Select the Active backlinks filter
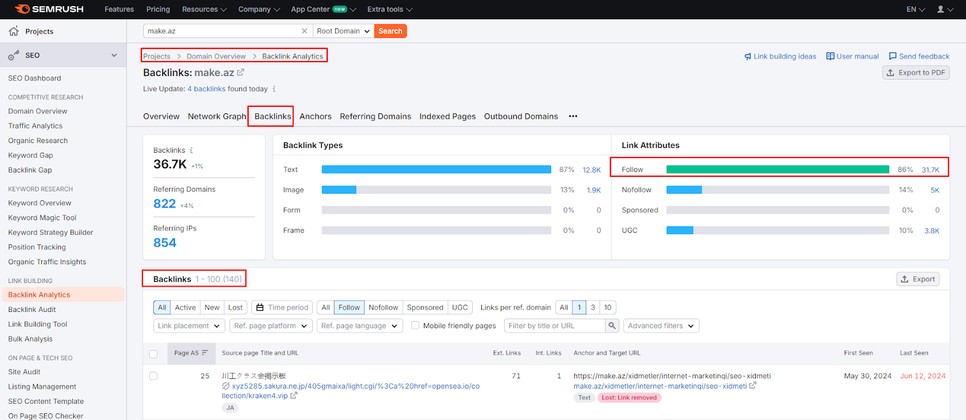 [185, 307]
